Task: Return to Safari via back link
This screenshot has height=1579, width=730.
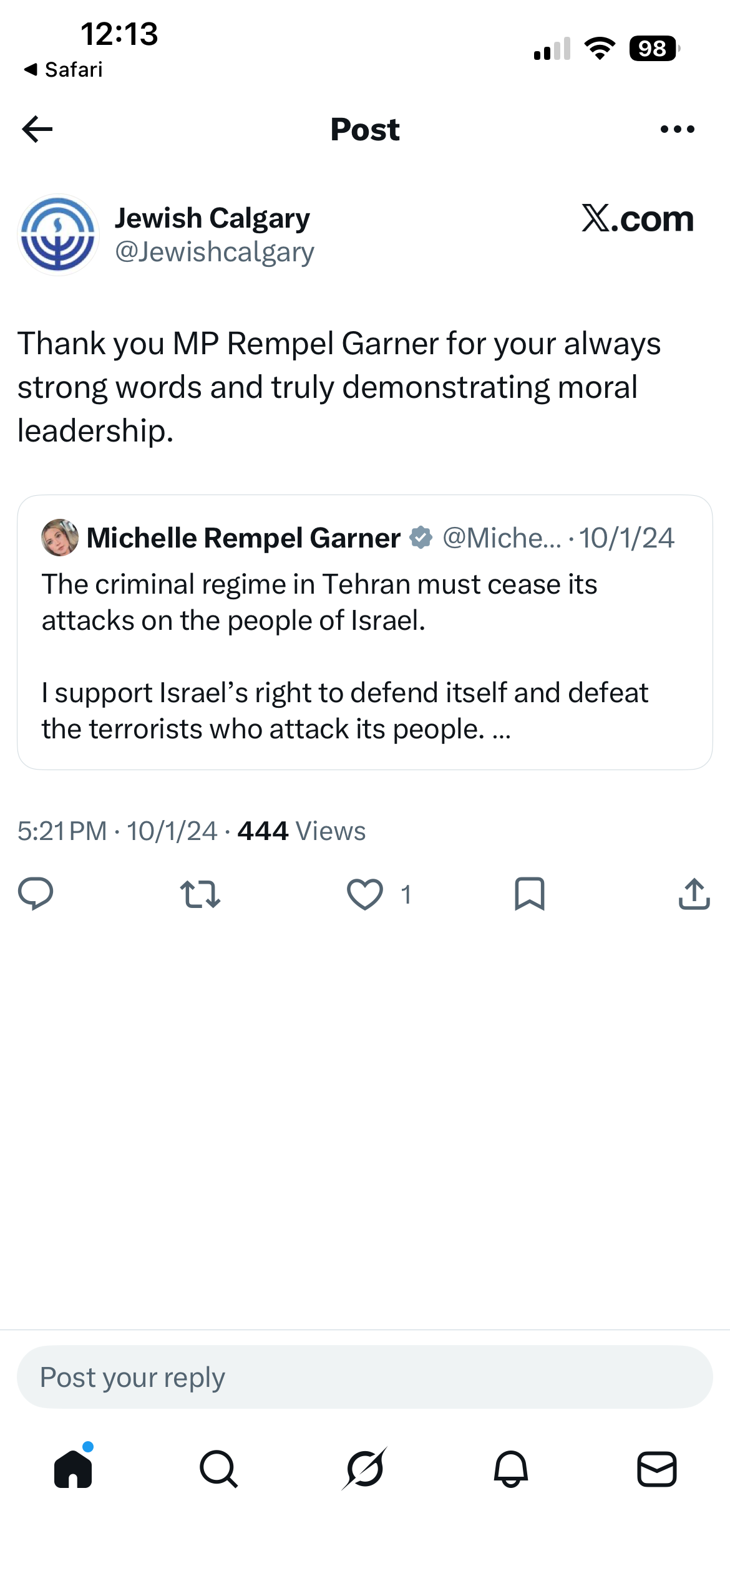Action: coord(63,69)
